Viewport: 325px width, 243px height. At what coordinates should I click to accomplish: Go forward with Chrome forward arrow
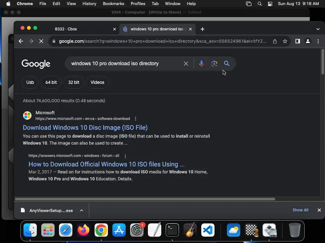click(31, 41)
